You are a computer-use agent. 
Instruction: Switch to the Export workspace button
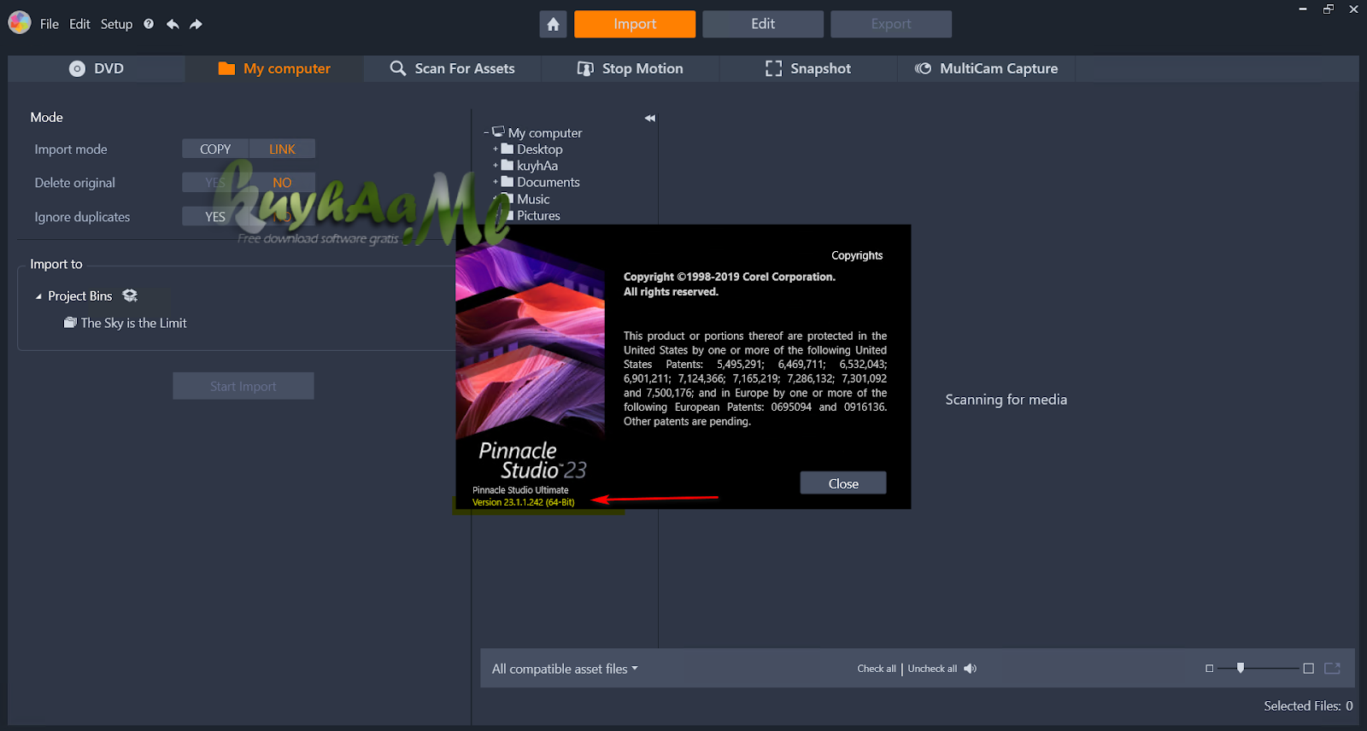(x=891, y=24)
